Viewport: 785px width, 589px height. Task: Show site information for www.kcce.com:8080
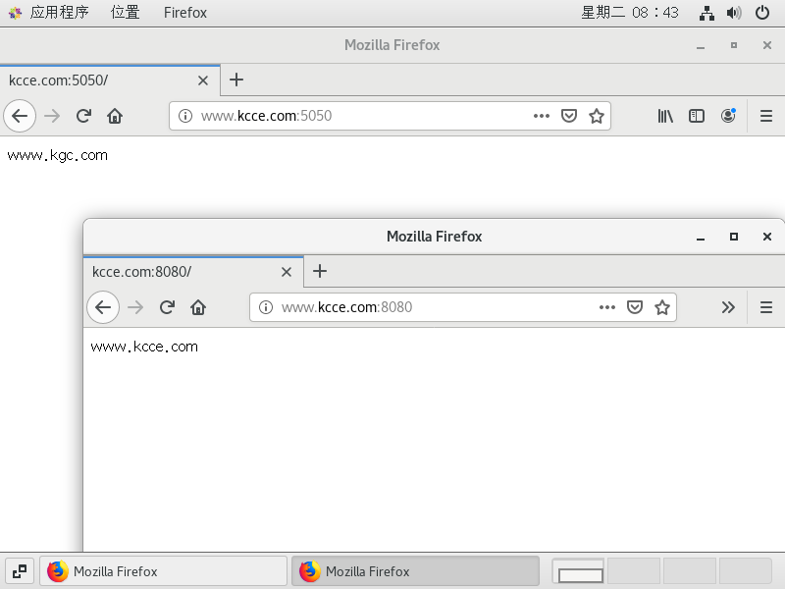[x=265, y=307]
